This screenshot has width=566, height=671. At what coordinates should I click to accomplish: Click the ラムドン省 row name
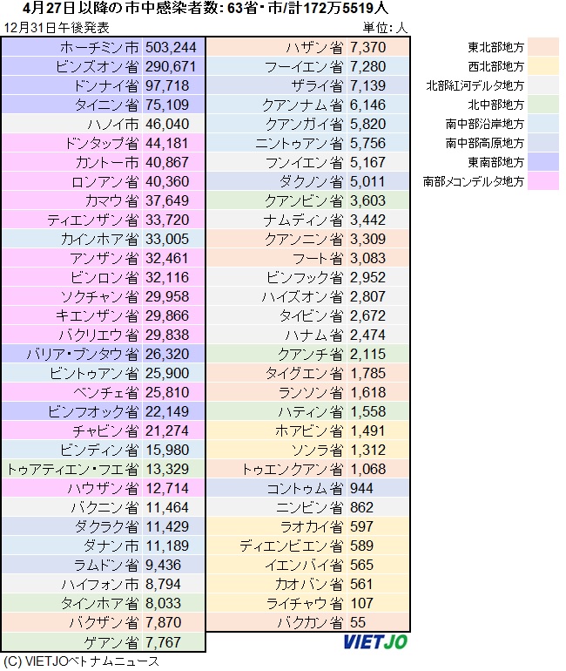(106, 566)
